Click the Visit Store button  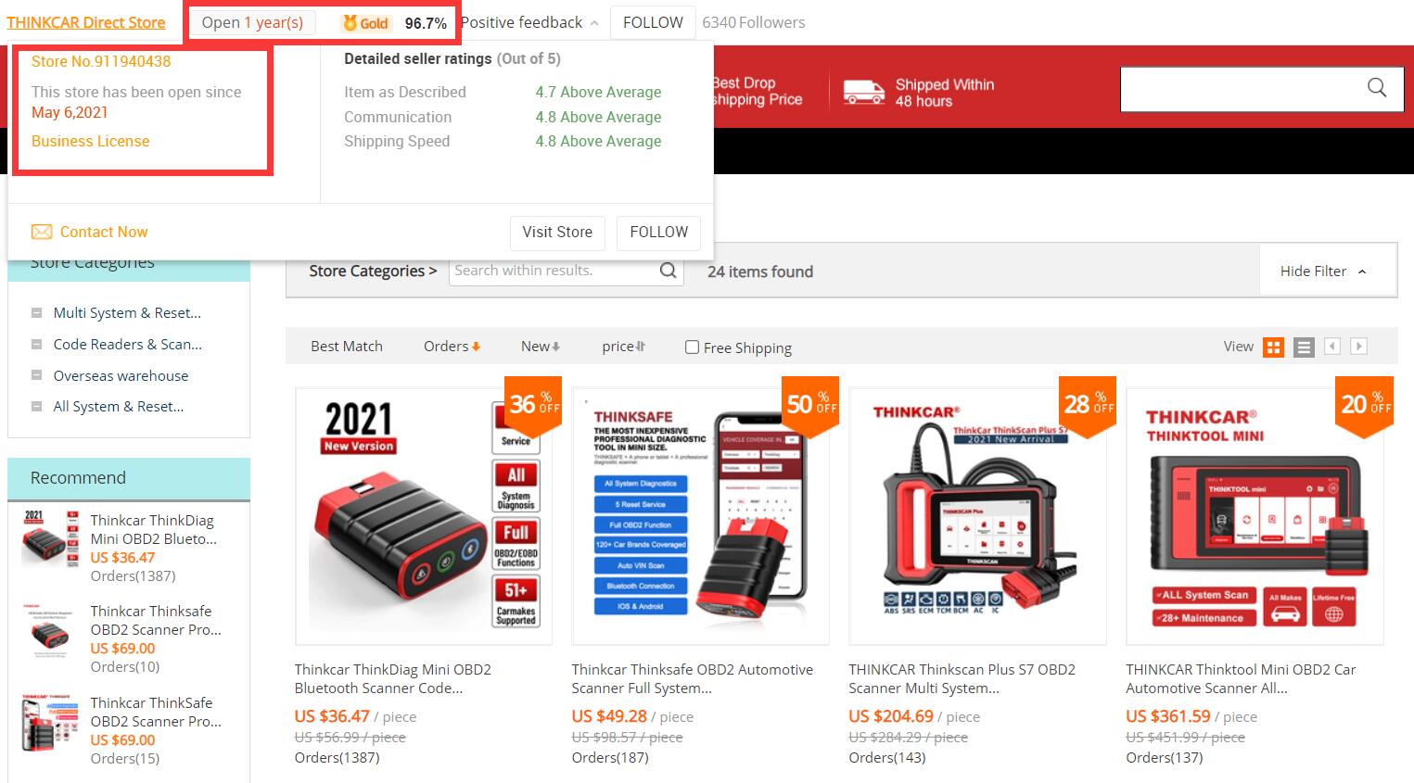[557, 233]
